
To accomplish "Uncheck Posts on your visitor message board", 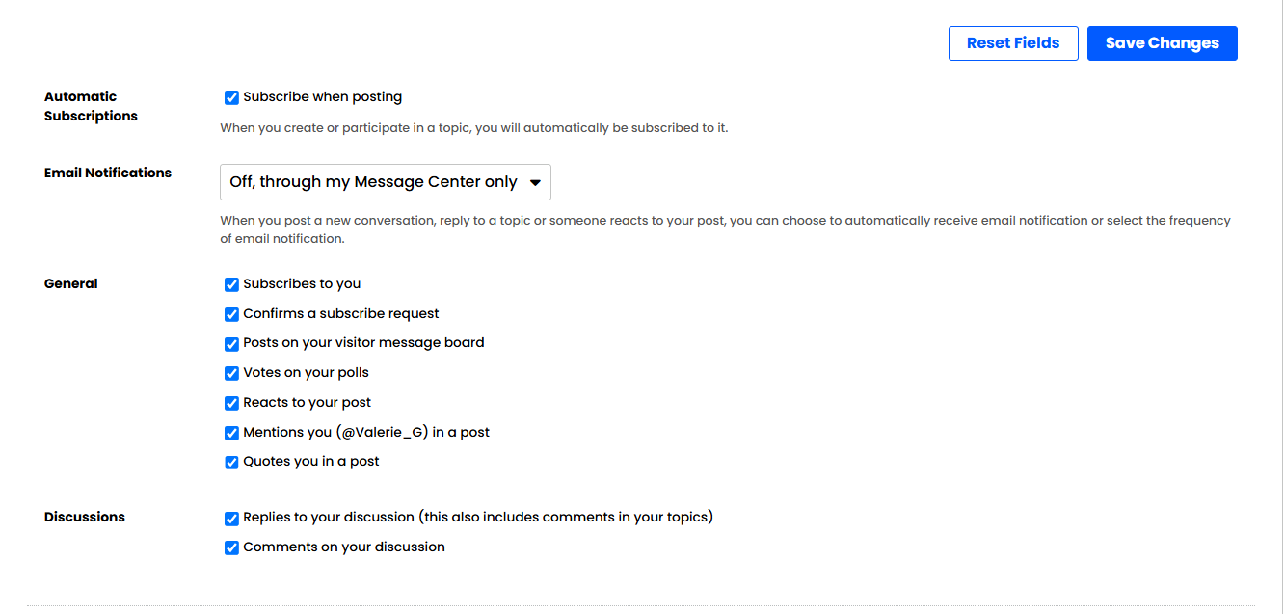I will click(x=231, y=344).
